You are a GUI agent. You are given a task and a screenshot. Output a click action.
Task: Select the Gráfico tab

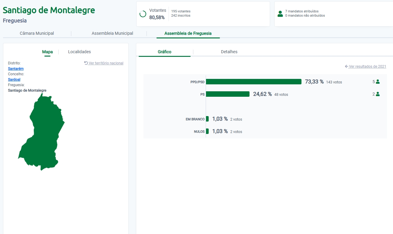click(164, 52)
